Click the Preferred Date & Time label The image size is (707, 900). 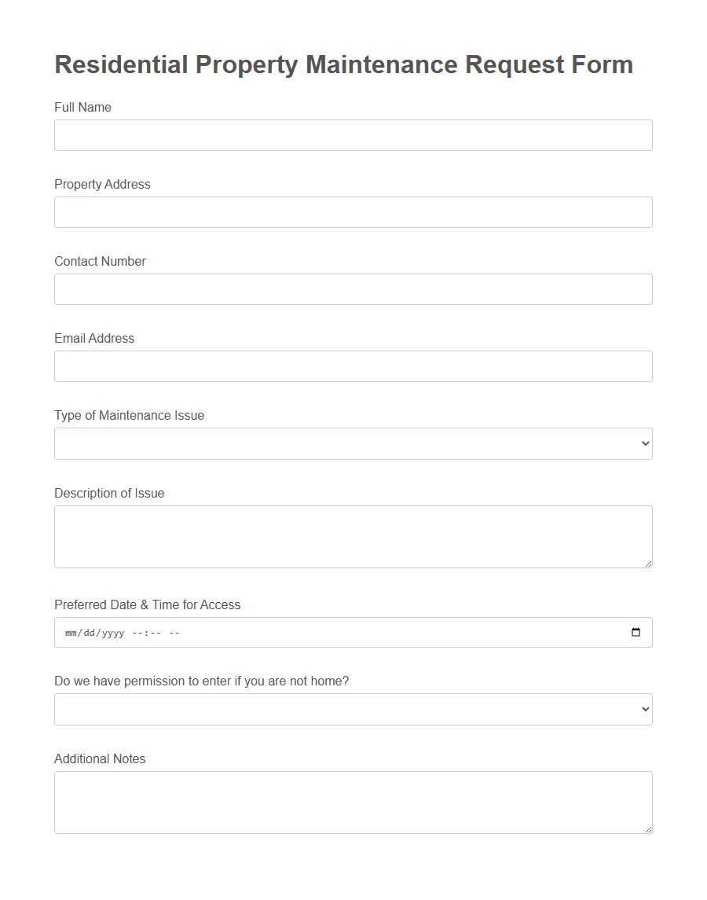coord(148,604)
